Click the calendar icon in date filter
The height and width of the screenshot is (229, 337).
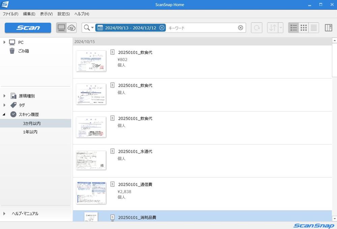pos(100,28)
